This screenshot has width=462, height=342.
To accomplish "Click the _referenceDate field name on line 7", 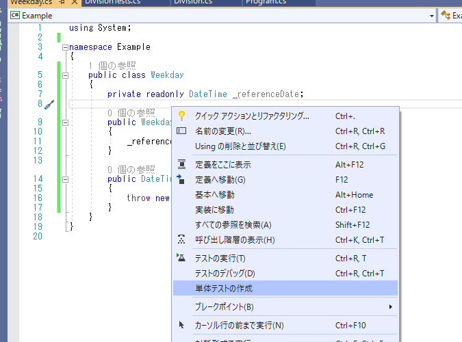I will click(x=266, y=94).
